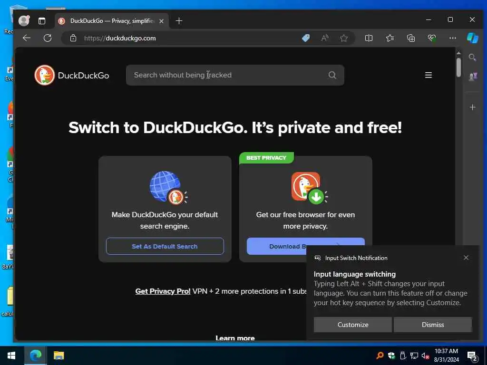Open the network tray icon

click(x=414, y=355)
